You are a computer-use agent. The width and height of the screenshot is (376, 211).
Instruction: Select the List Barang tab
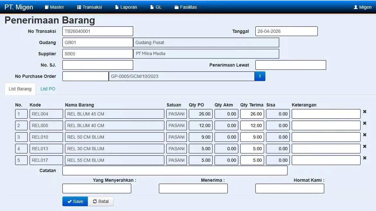tap(20, 89)
